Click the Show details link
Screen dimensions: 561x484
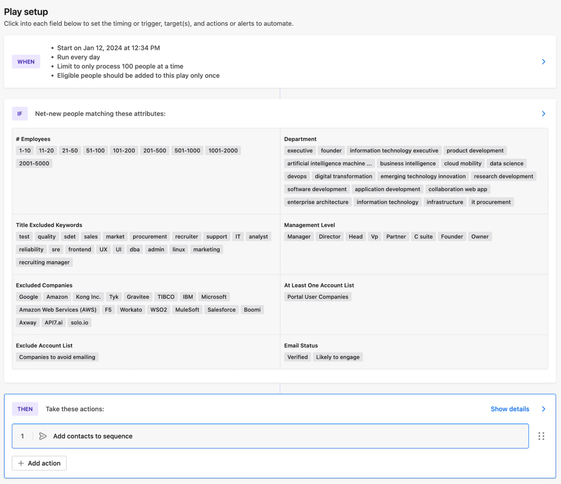tap(509, 409)
